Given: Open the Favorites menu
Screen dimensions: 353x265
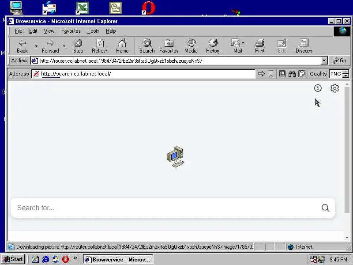Looking at the screenshot, I should [x=71, y=31].
